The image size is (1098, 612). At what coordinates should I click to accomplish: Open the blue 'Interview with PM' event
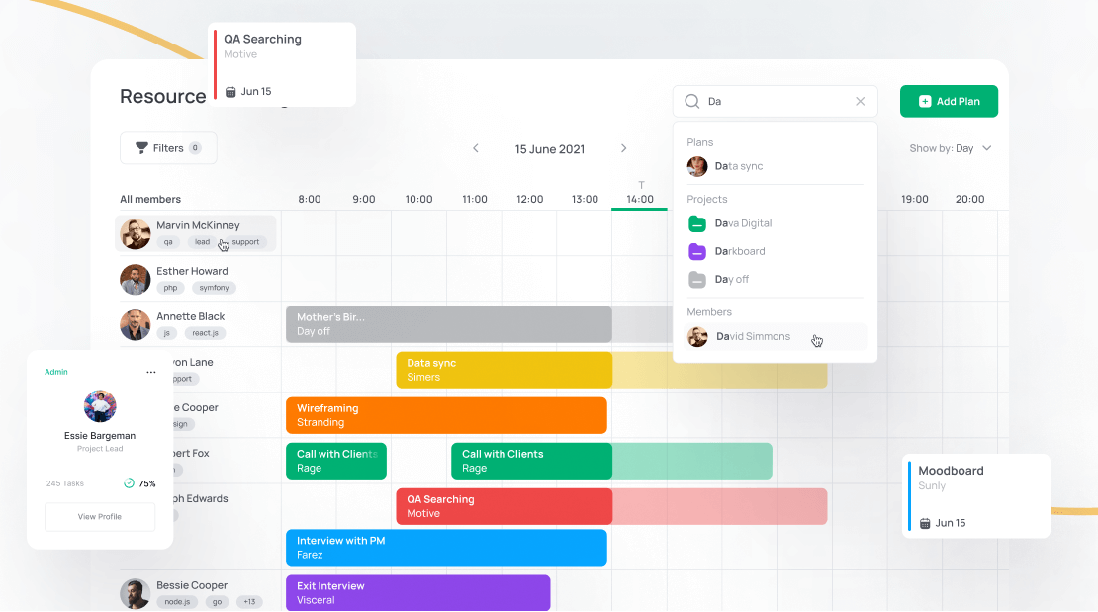point(446,548)
